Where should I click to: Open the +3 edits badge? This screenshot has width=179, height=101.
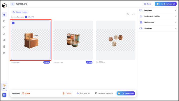tap(89, 62)
